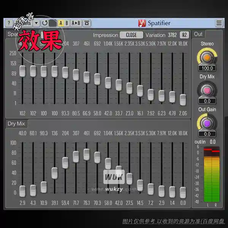Click the Dry Mix 7.97K slider handle
This screenshot has width=228, height=228.
(x=161, y=191)
